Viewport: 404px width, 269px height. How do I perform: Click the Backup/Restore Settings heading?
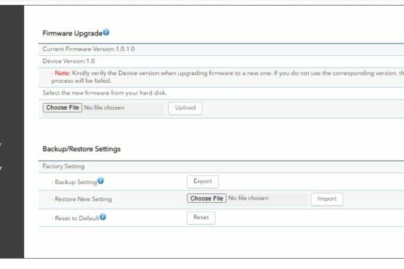[81, 149]
